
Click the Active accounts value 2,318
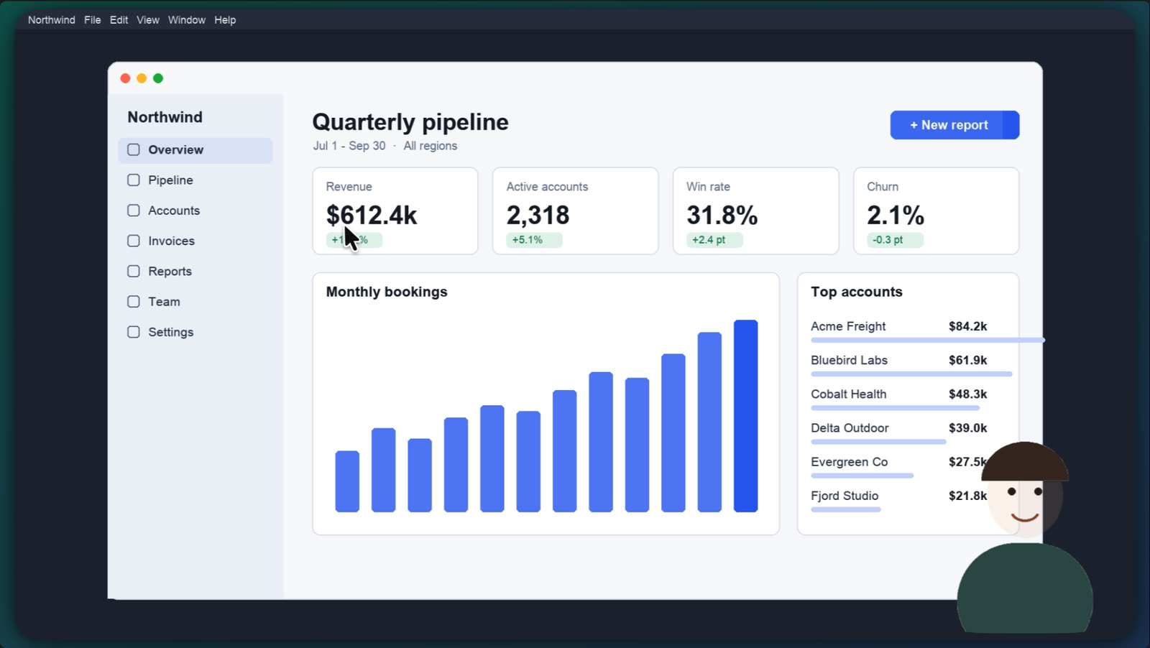[538, 215]
